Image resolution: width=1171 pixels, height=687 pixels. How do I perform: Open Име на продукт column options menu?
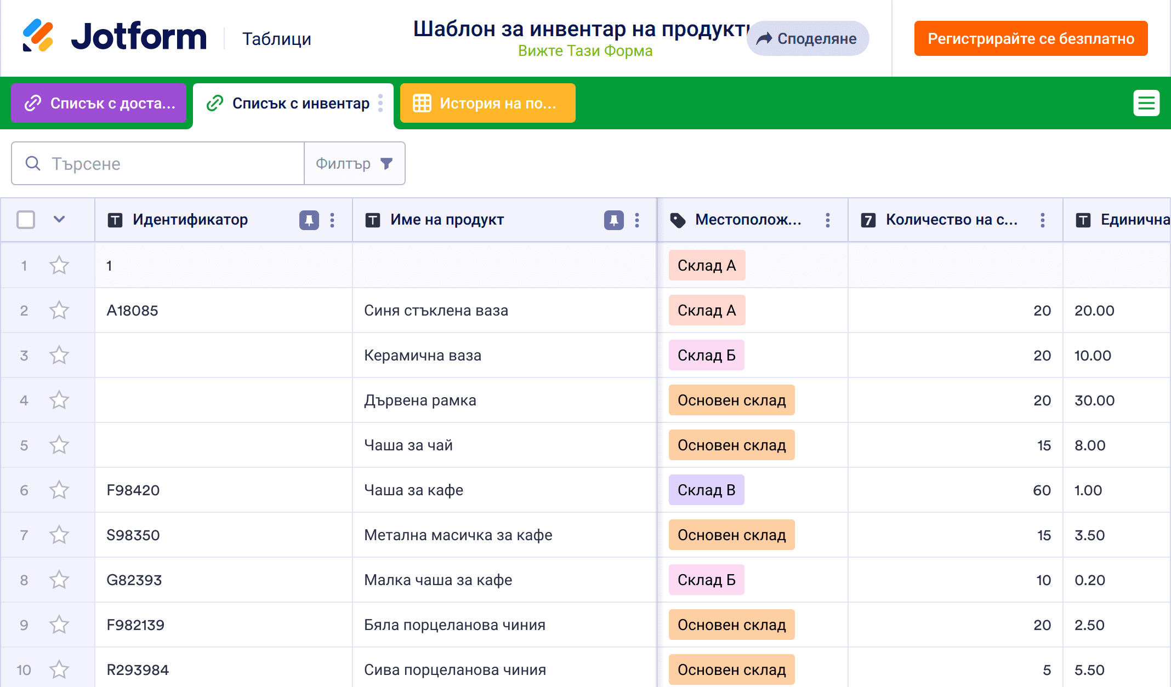pos(636,220)
